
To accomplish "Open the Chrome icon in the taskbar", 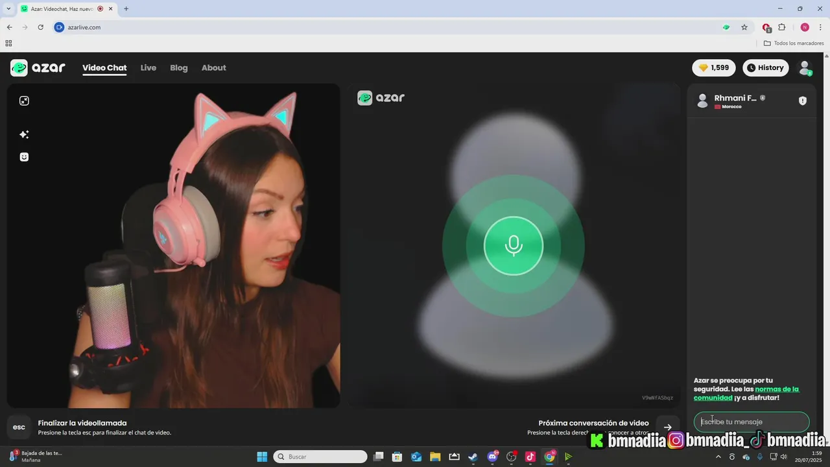I will pos(549,457).
